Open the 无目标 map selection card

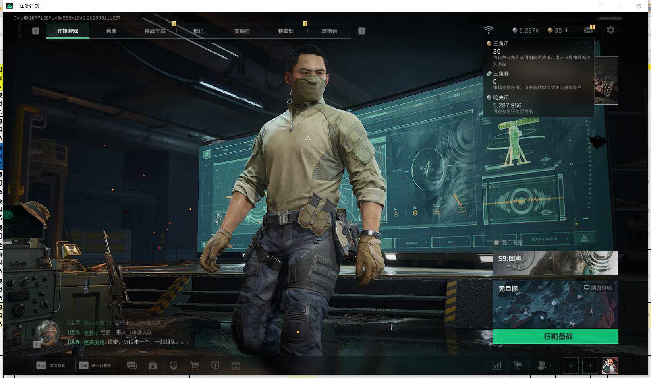(x=556, y=305)
